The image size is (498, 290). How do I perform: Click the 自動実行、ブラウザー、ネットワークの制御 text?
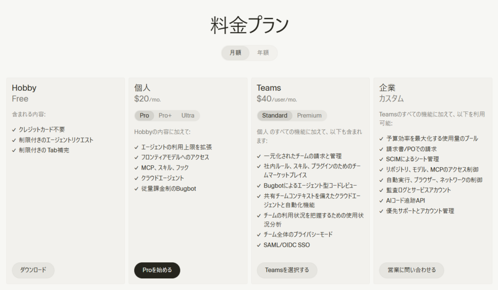[434, 180]
